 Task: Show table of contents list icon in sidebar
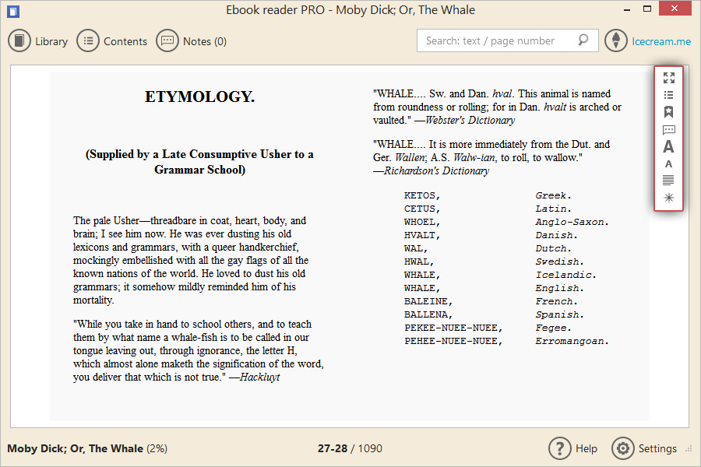pyautogui.click(x=669, y=95)
